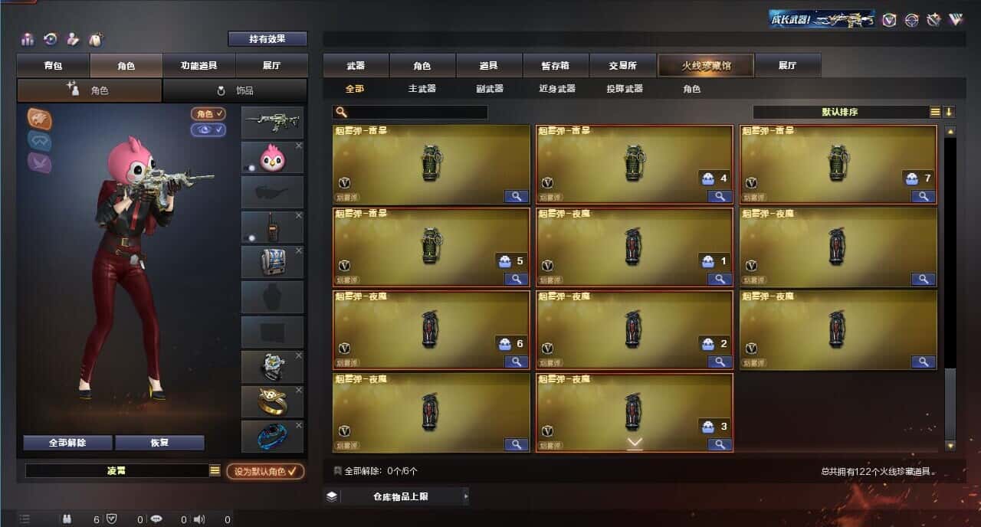981x527 pixels.
Task: Click the crosshair target icon in top bar
Action: 911,20
